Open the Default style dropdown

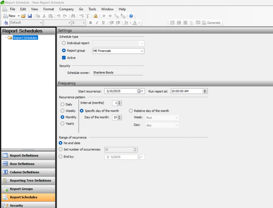(41, 23)
